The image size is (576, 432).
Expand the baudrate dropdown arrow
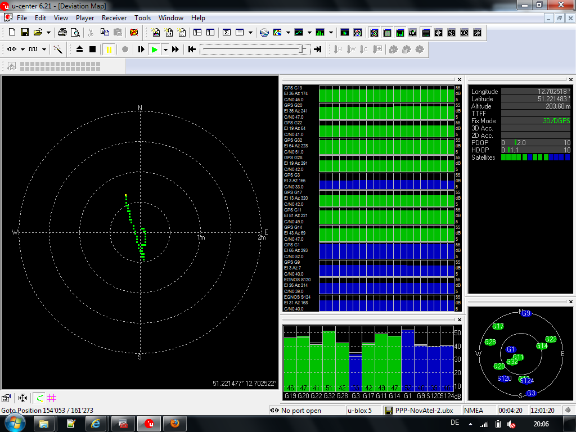pyautogui.click(x=44, y=49)
